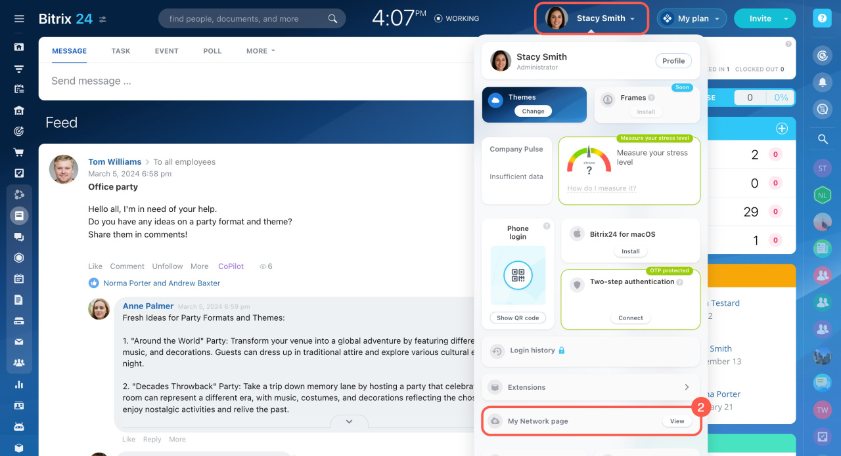Click Unfollow under the Office party post
Screen dimensions: 841x456
(168, 266)
